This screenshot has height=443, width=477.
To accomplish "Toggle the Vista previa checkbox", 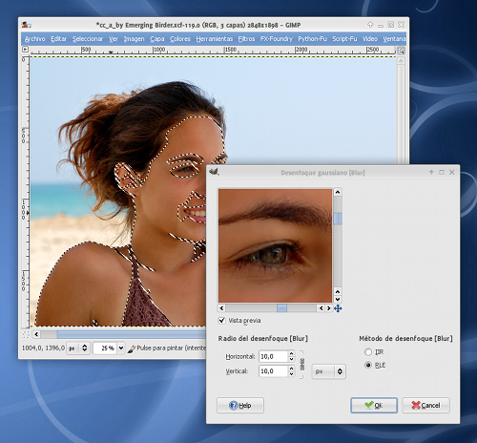I will (222, 321).
